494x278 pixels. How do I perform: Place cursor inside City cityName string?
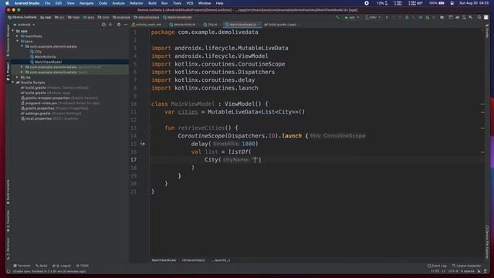pos(255,160)
